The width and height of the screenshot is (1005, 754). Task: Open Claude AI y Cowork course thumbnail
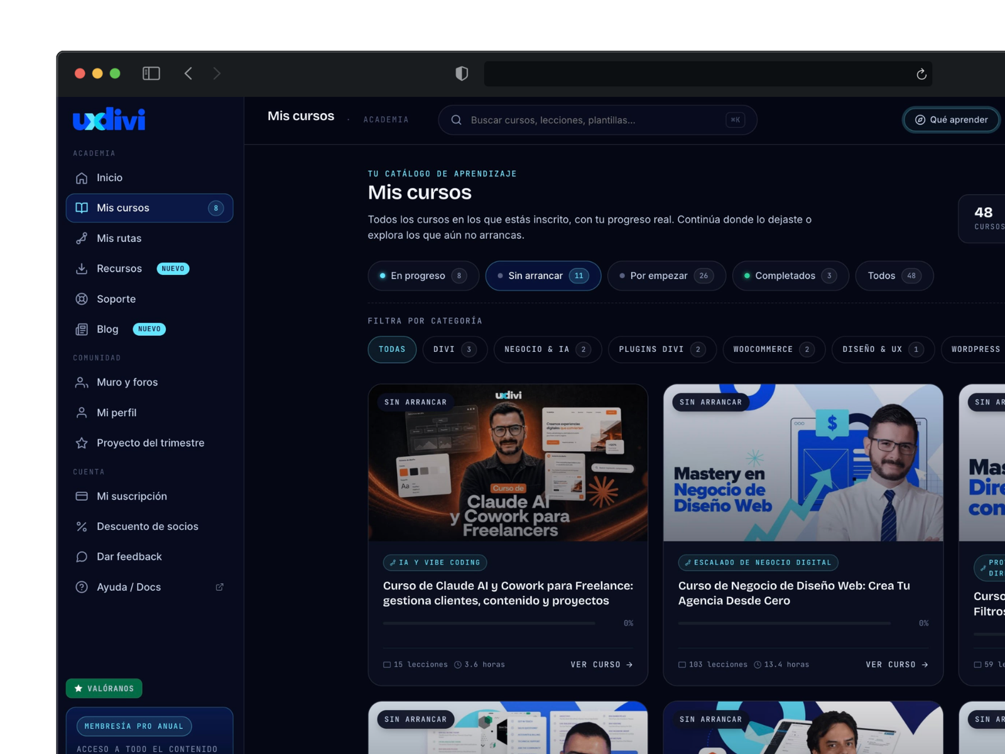(x=508, y=463)
